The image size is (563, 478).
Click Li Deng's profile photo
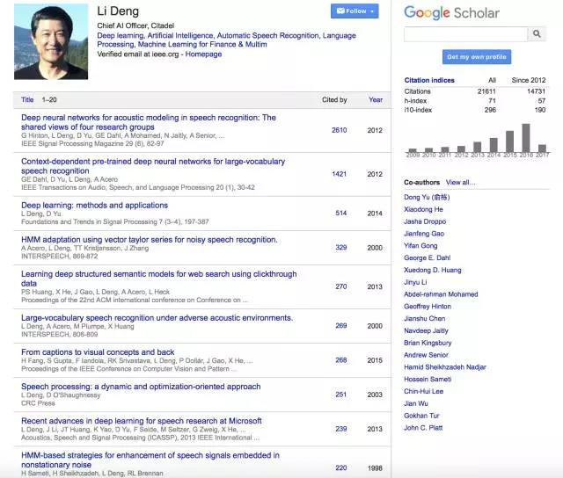[51, 41]
